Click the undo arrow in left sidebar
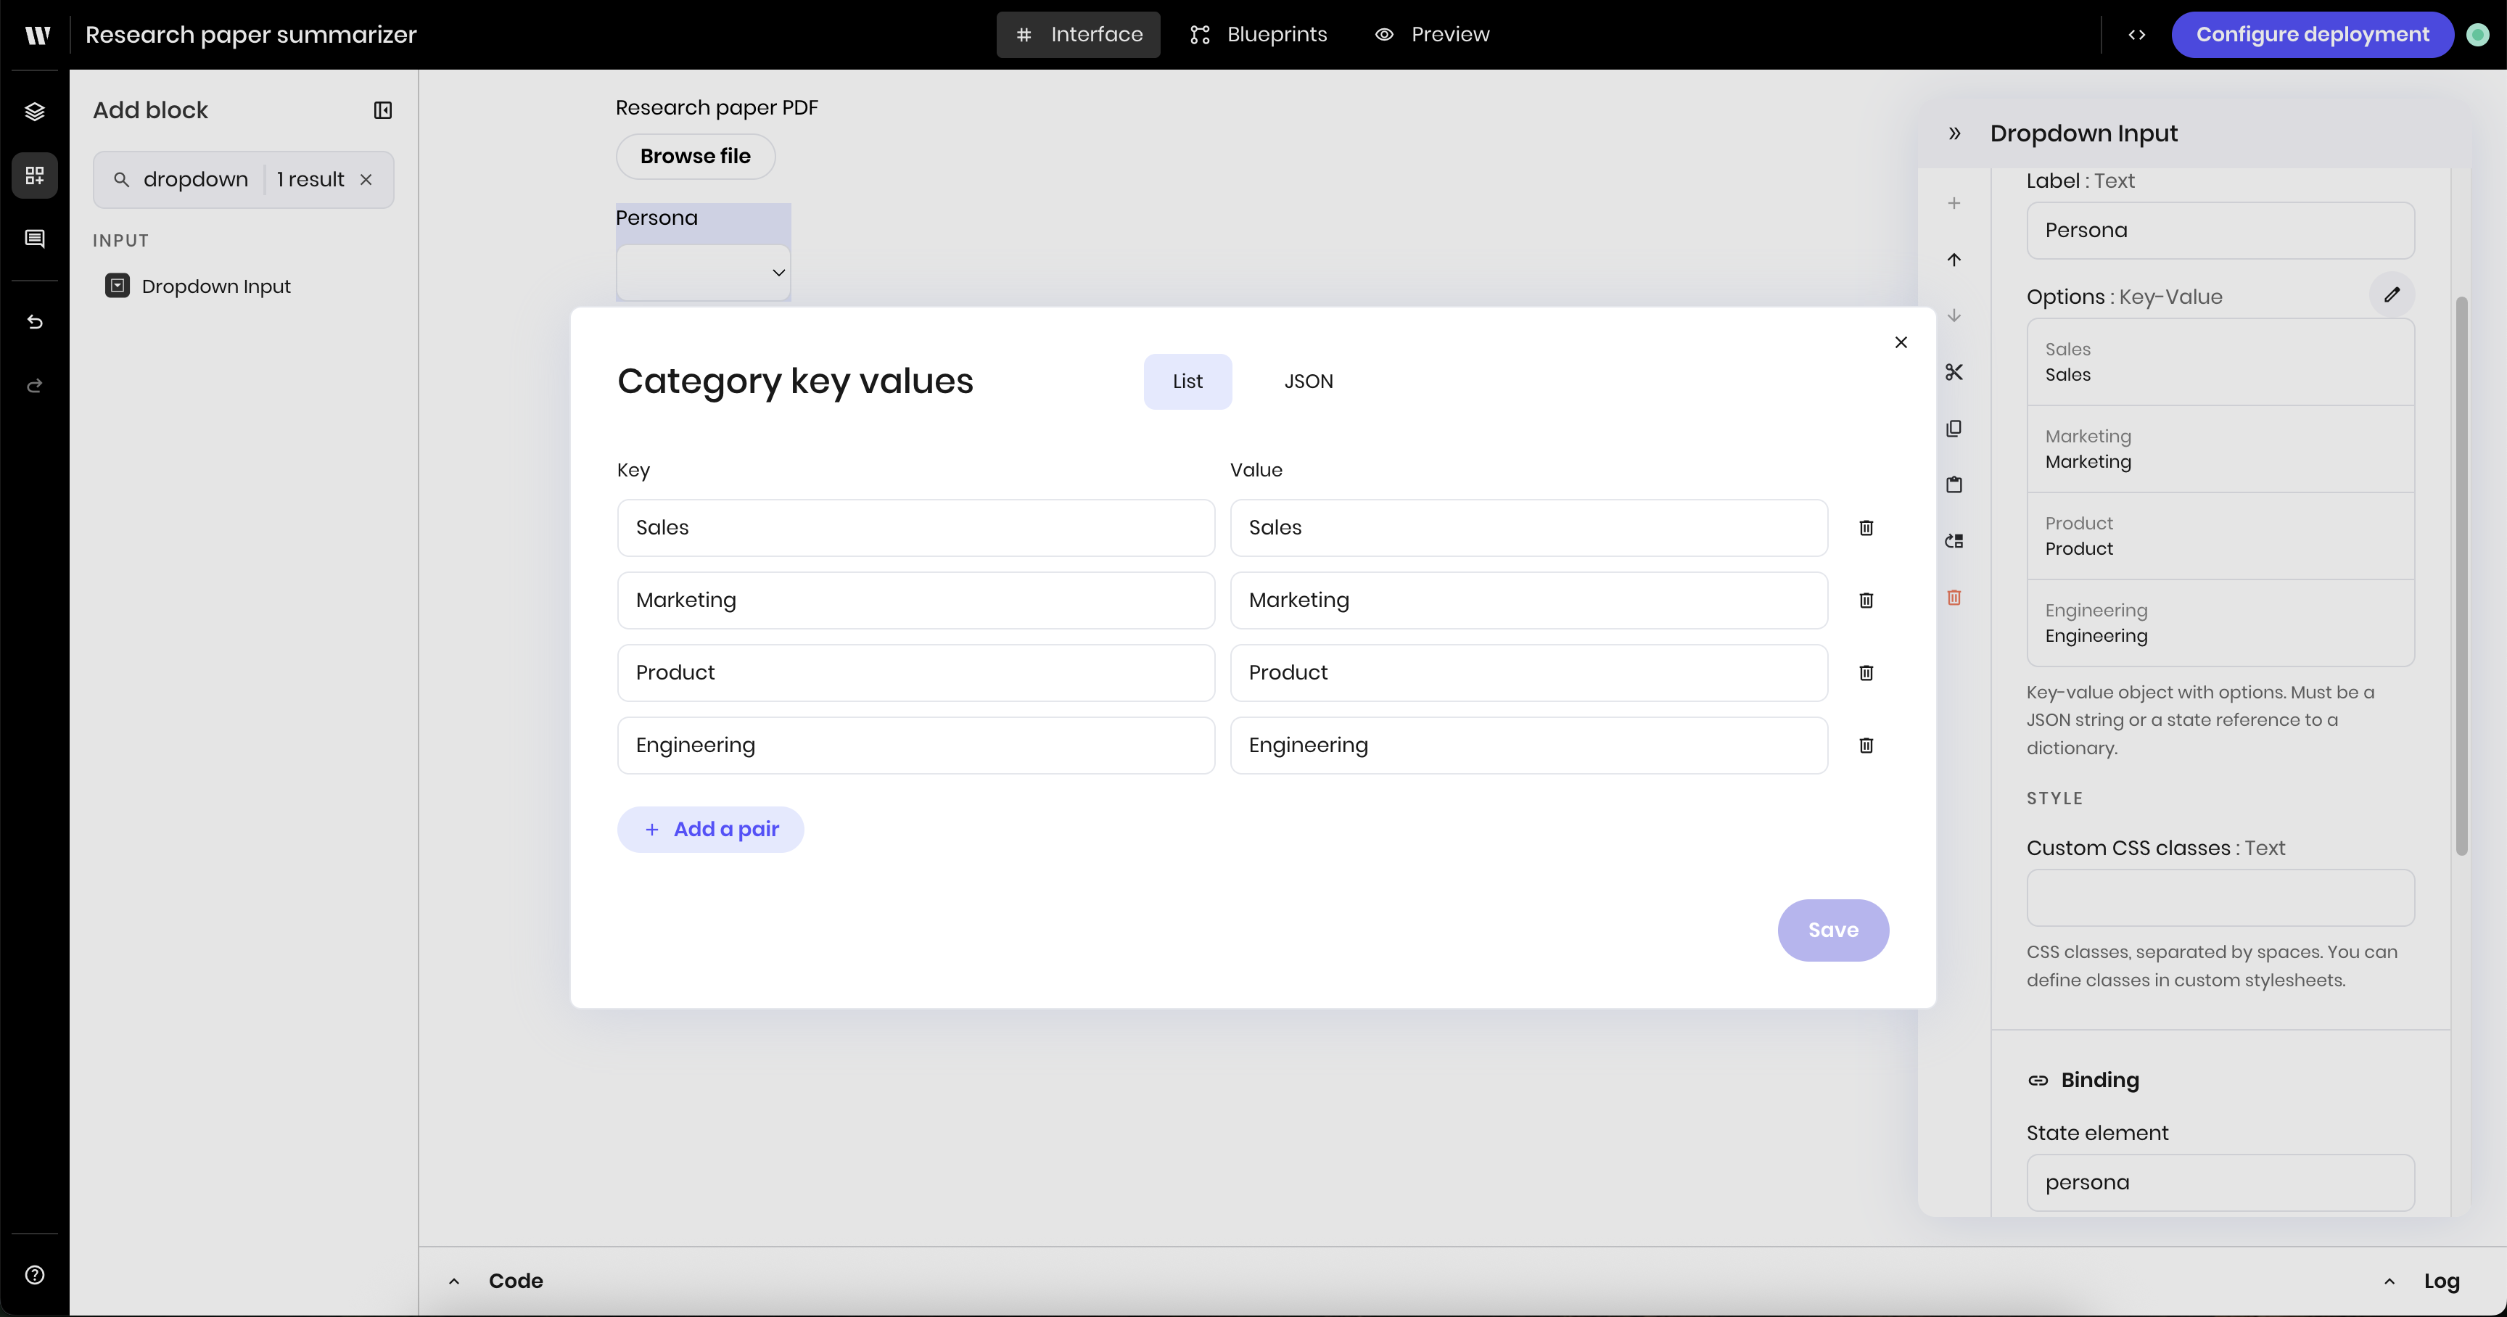Image resolution: width=2507 pixels, height=1317 pixels. point(35,322)
